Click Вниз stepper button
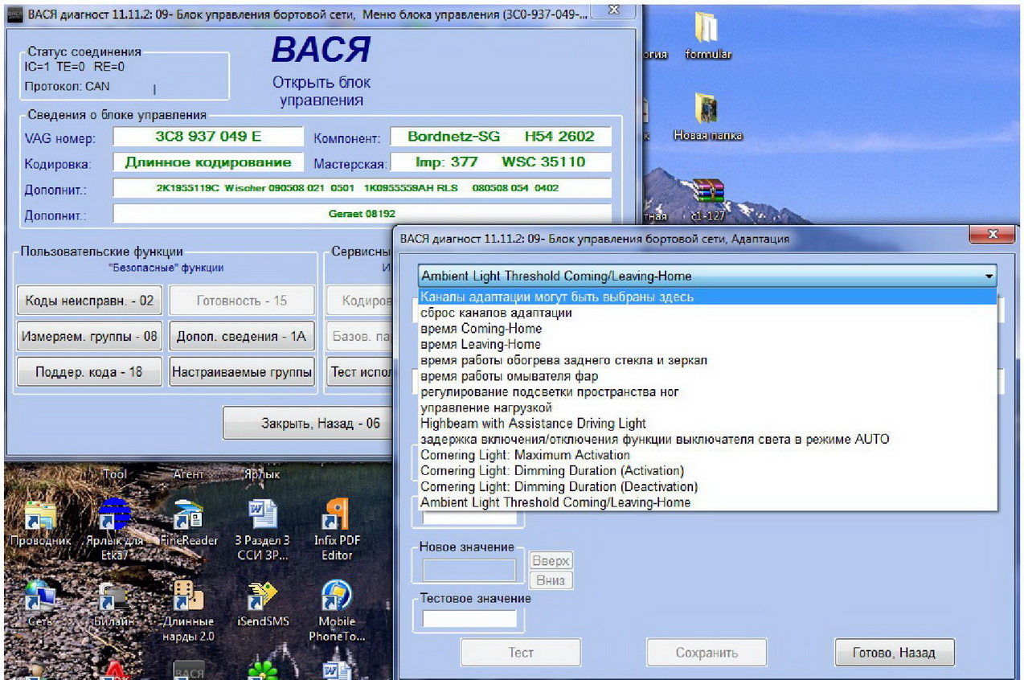The width and height of the screenshot is (1024, 680). click(x=551, y=580)
